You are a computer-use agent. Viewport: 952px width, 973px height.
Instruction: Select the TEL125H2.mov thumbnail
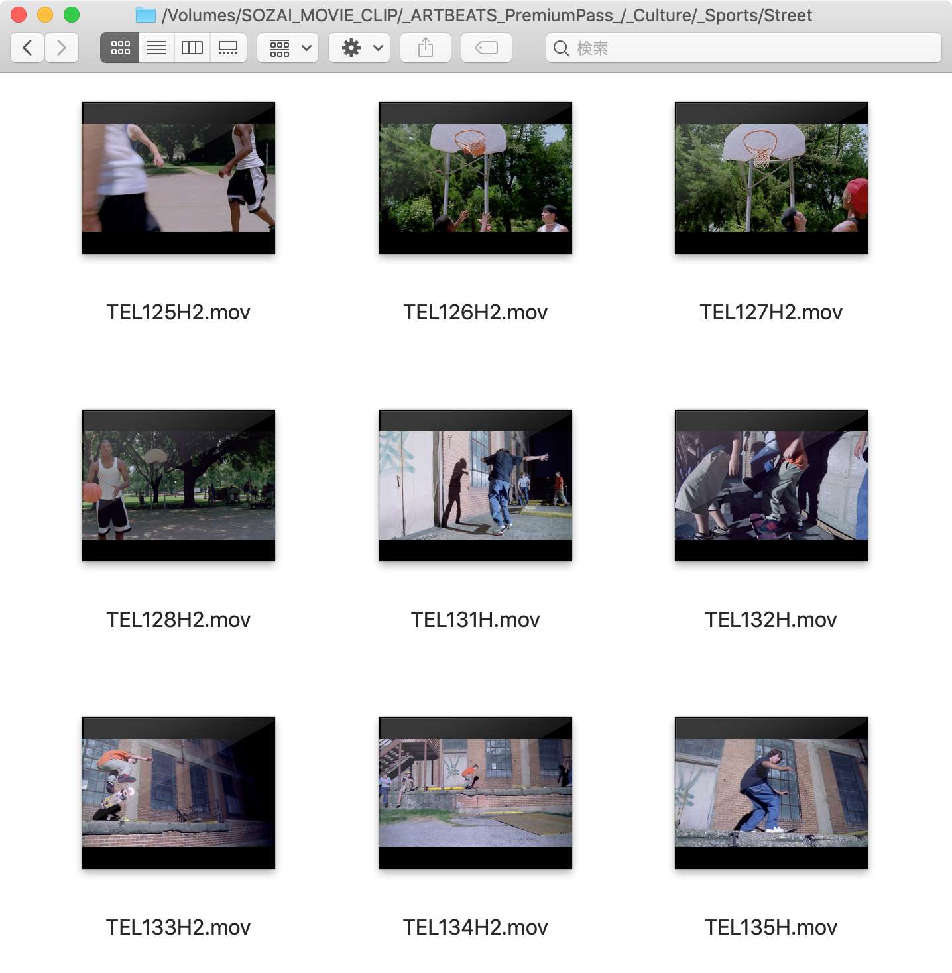(178, 178)
